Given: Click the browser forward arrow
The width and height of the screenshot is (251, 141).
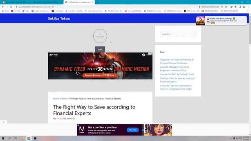Looking at the screenshot, I should 7,7.
